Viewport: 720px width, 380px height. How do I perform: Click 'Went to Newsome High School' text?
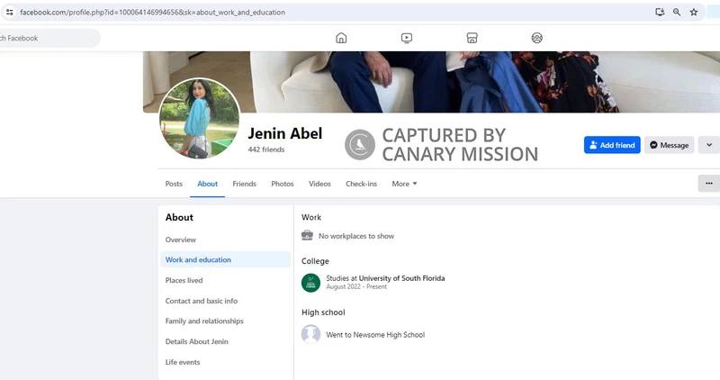[x=375, y=334]
